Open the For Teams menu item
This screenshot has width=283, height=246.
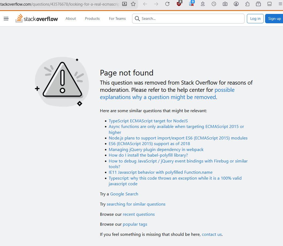[117, 18]
